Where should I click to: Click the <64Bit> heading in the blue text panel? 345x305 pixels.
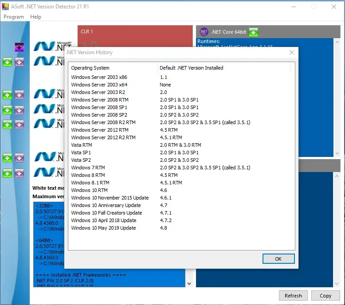(44, 240)
